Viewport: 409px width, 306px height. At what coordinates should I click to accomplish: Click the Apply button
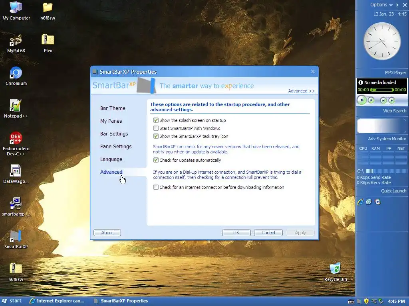pos(300,233)
